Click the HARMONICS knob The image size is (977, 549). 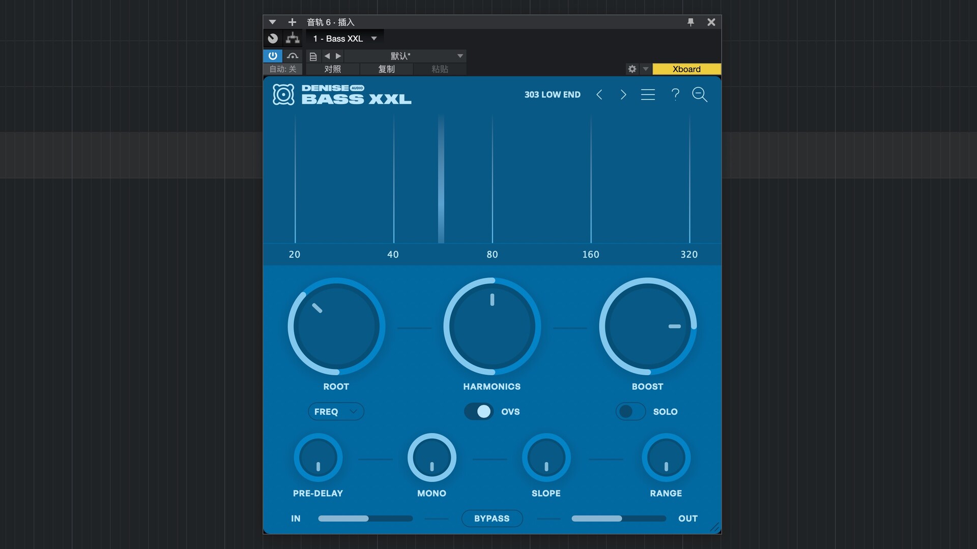pyautogui.click(x=492, y=326)
